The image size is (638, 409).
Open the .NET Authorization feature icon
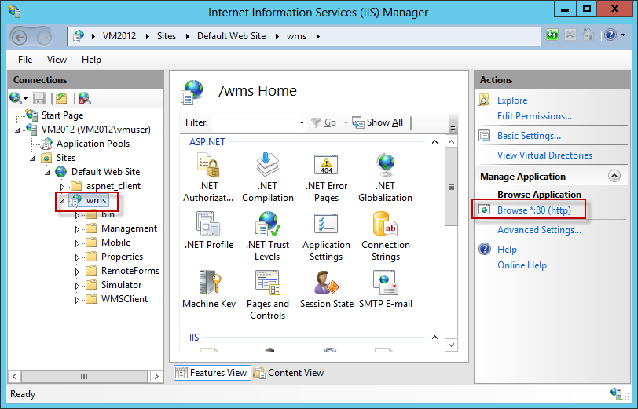208,166
